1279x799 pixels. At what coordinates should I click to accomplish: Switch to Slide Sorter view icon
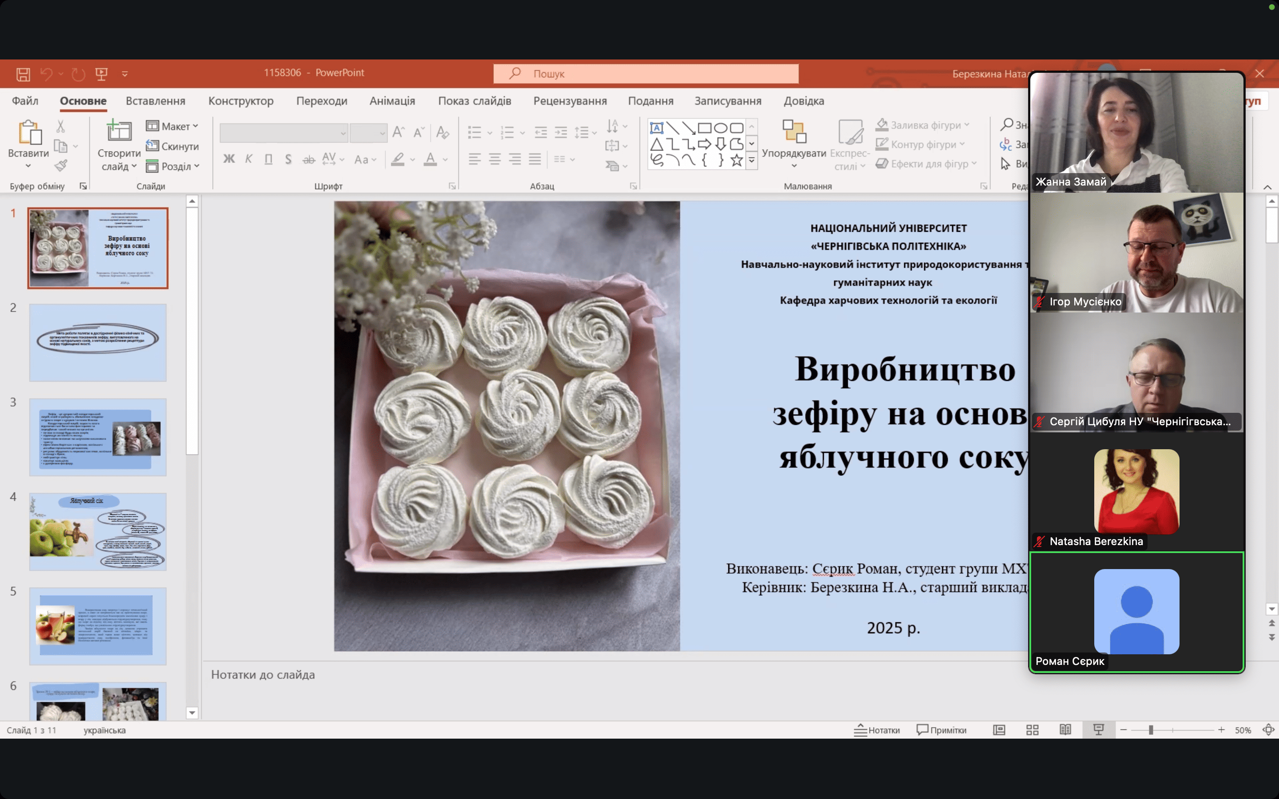pos(1032,730)
